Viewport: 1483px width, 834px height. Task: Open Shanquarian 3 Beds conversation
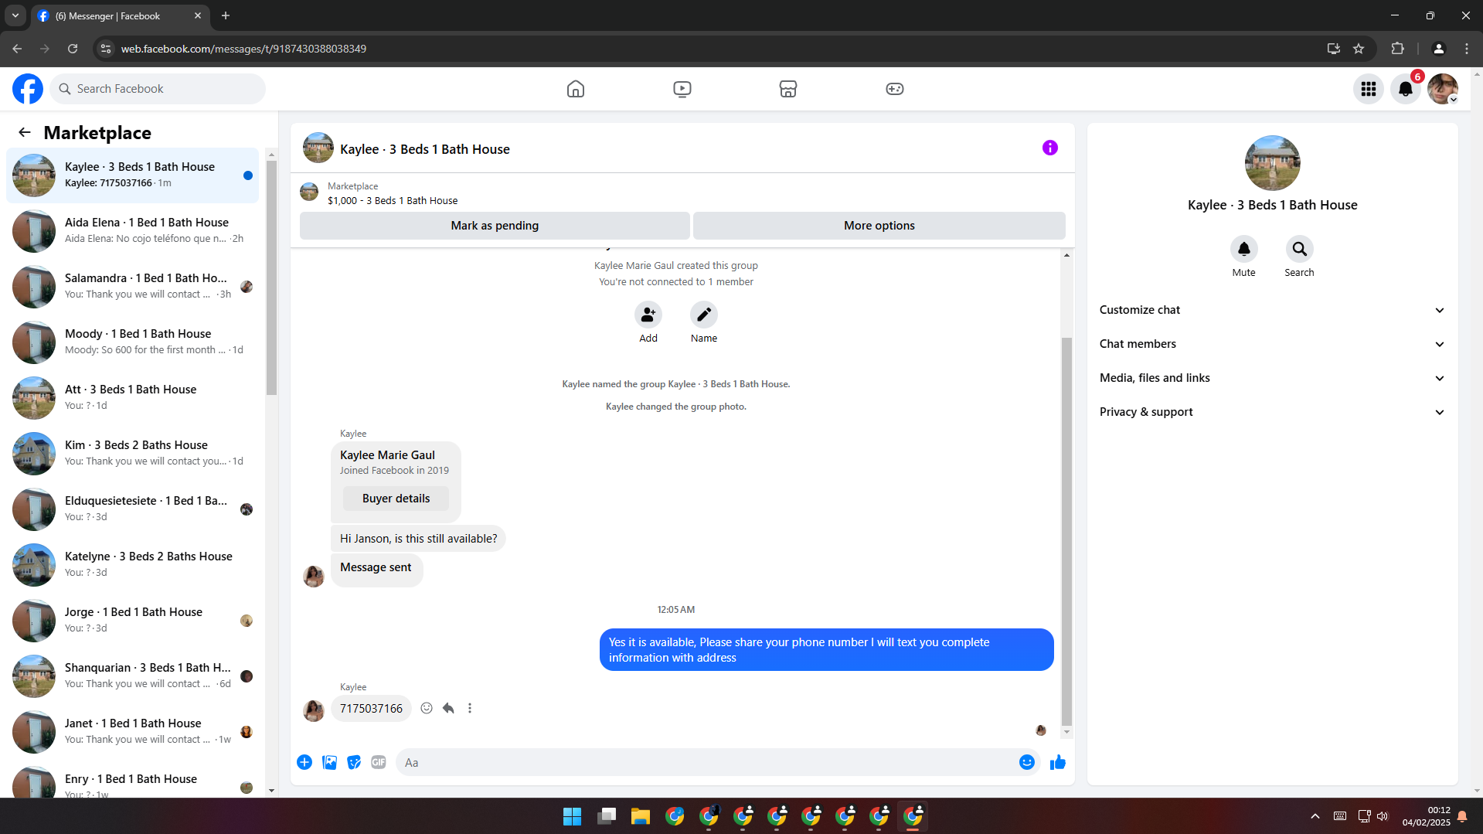click(132, 676)
